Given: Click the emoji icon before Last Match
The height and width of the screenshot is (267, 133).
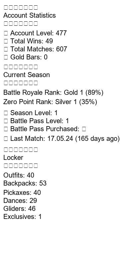Looking at the screenshot, I should [6, 139].
